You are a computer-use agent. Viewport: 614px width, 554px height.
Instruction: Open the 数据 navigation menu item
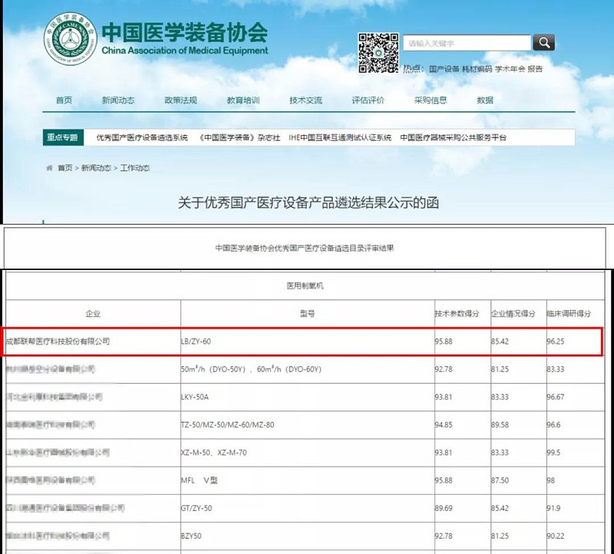coord(485,101)
